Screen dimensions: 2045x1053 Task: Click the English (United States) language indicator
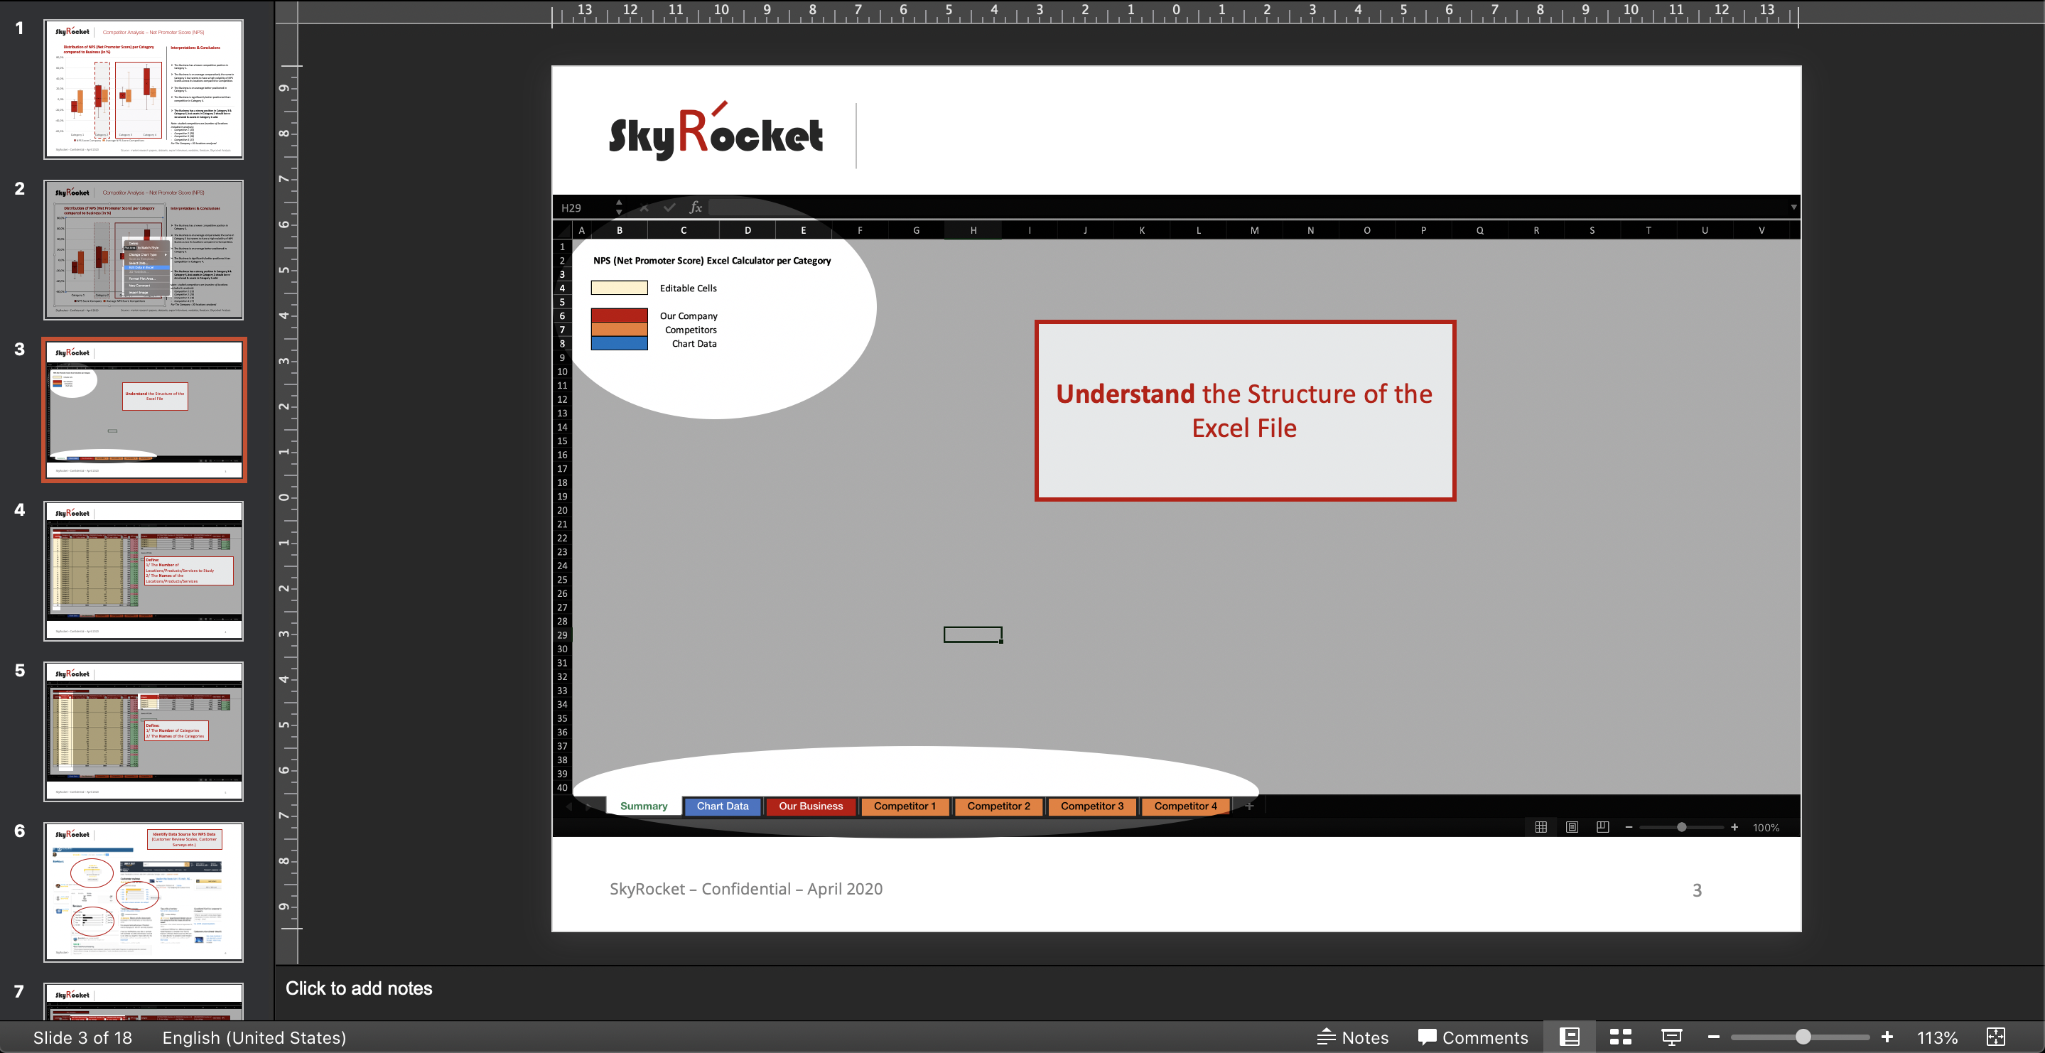254,1037
